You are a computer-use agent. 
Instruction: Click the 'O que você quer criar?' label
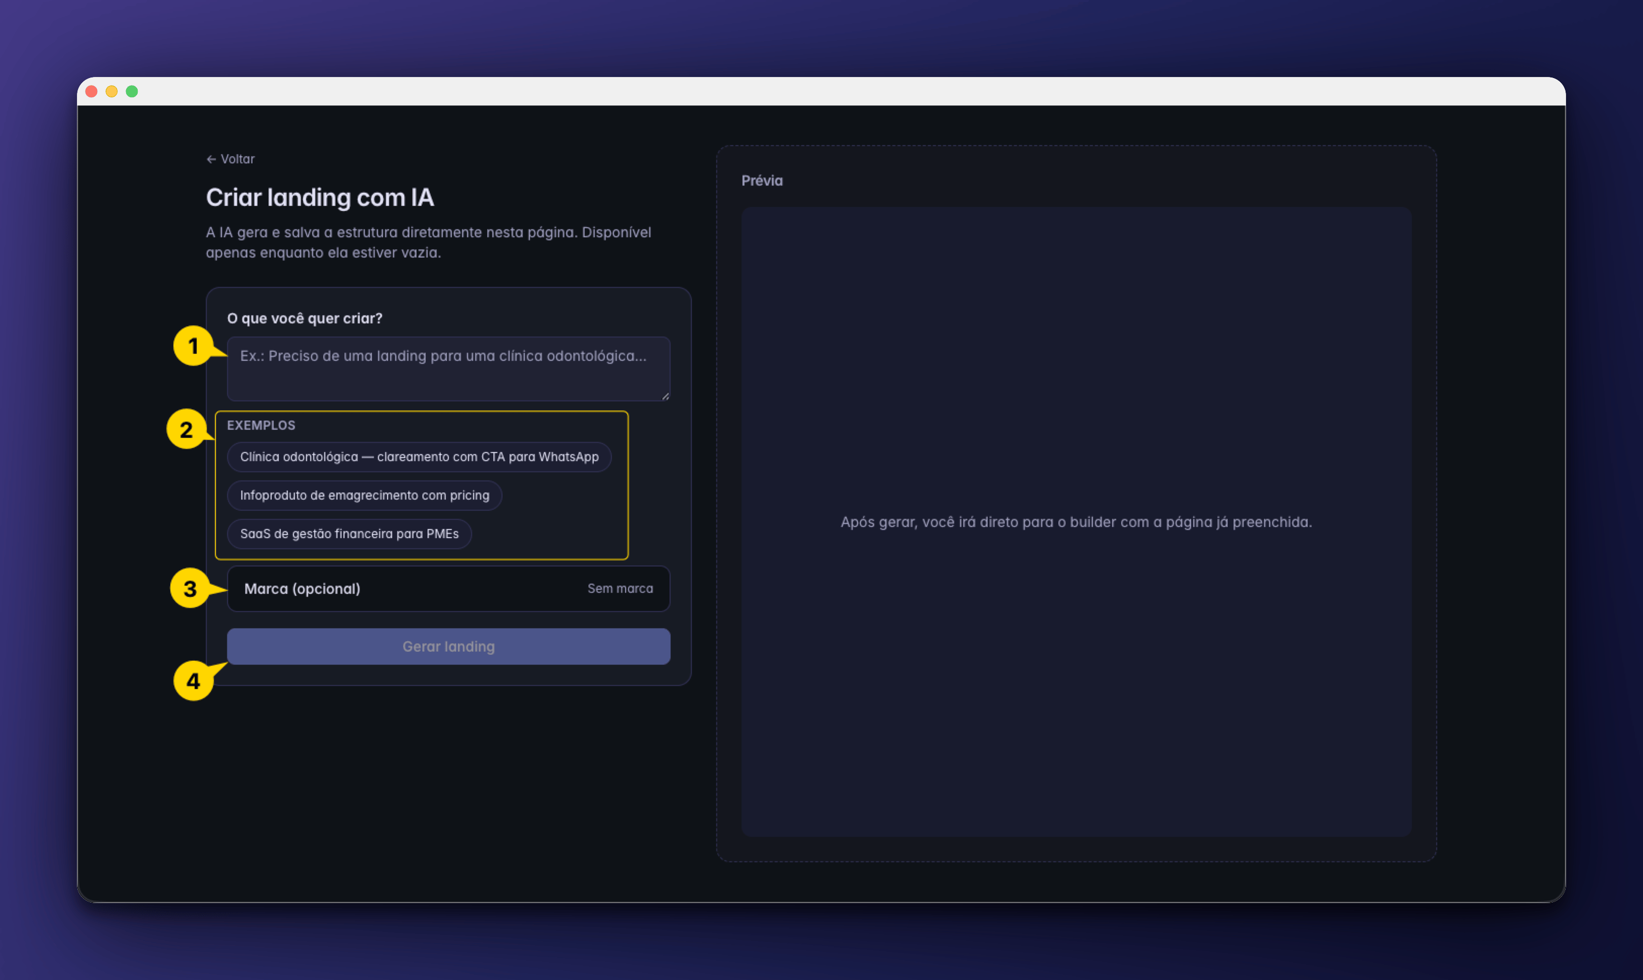pos(305,318)
